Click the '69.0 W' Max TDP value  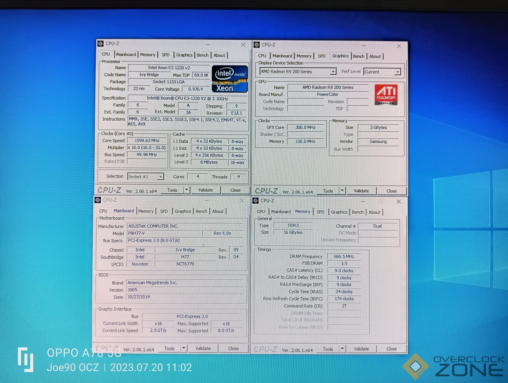tap(201, 75)
